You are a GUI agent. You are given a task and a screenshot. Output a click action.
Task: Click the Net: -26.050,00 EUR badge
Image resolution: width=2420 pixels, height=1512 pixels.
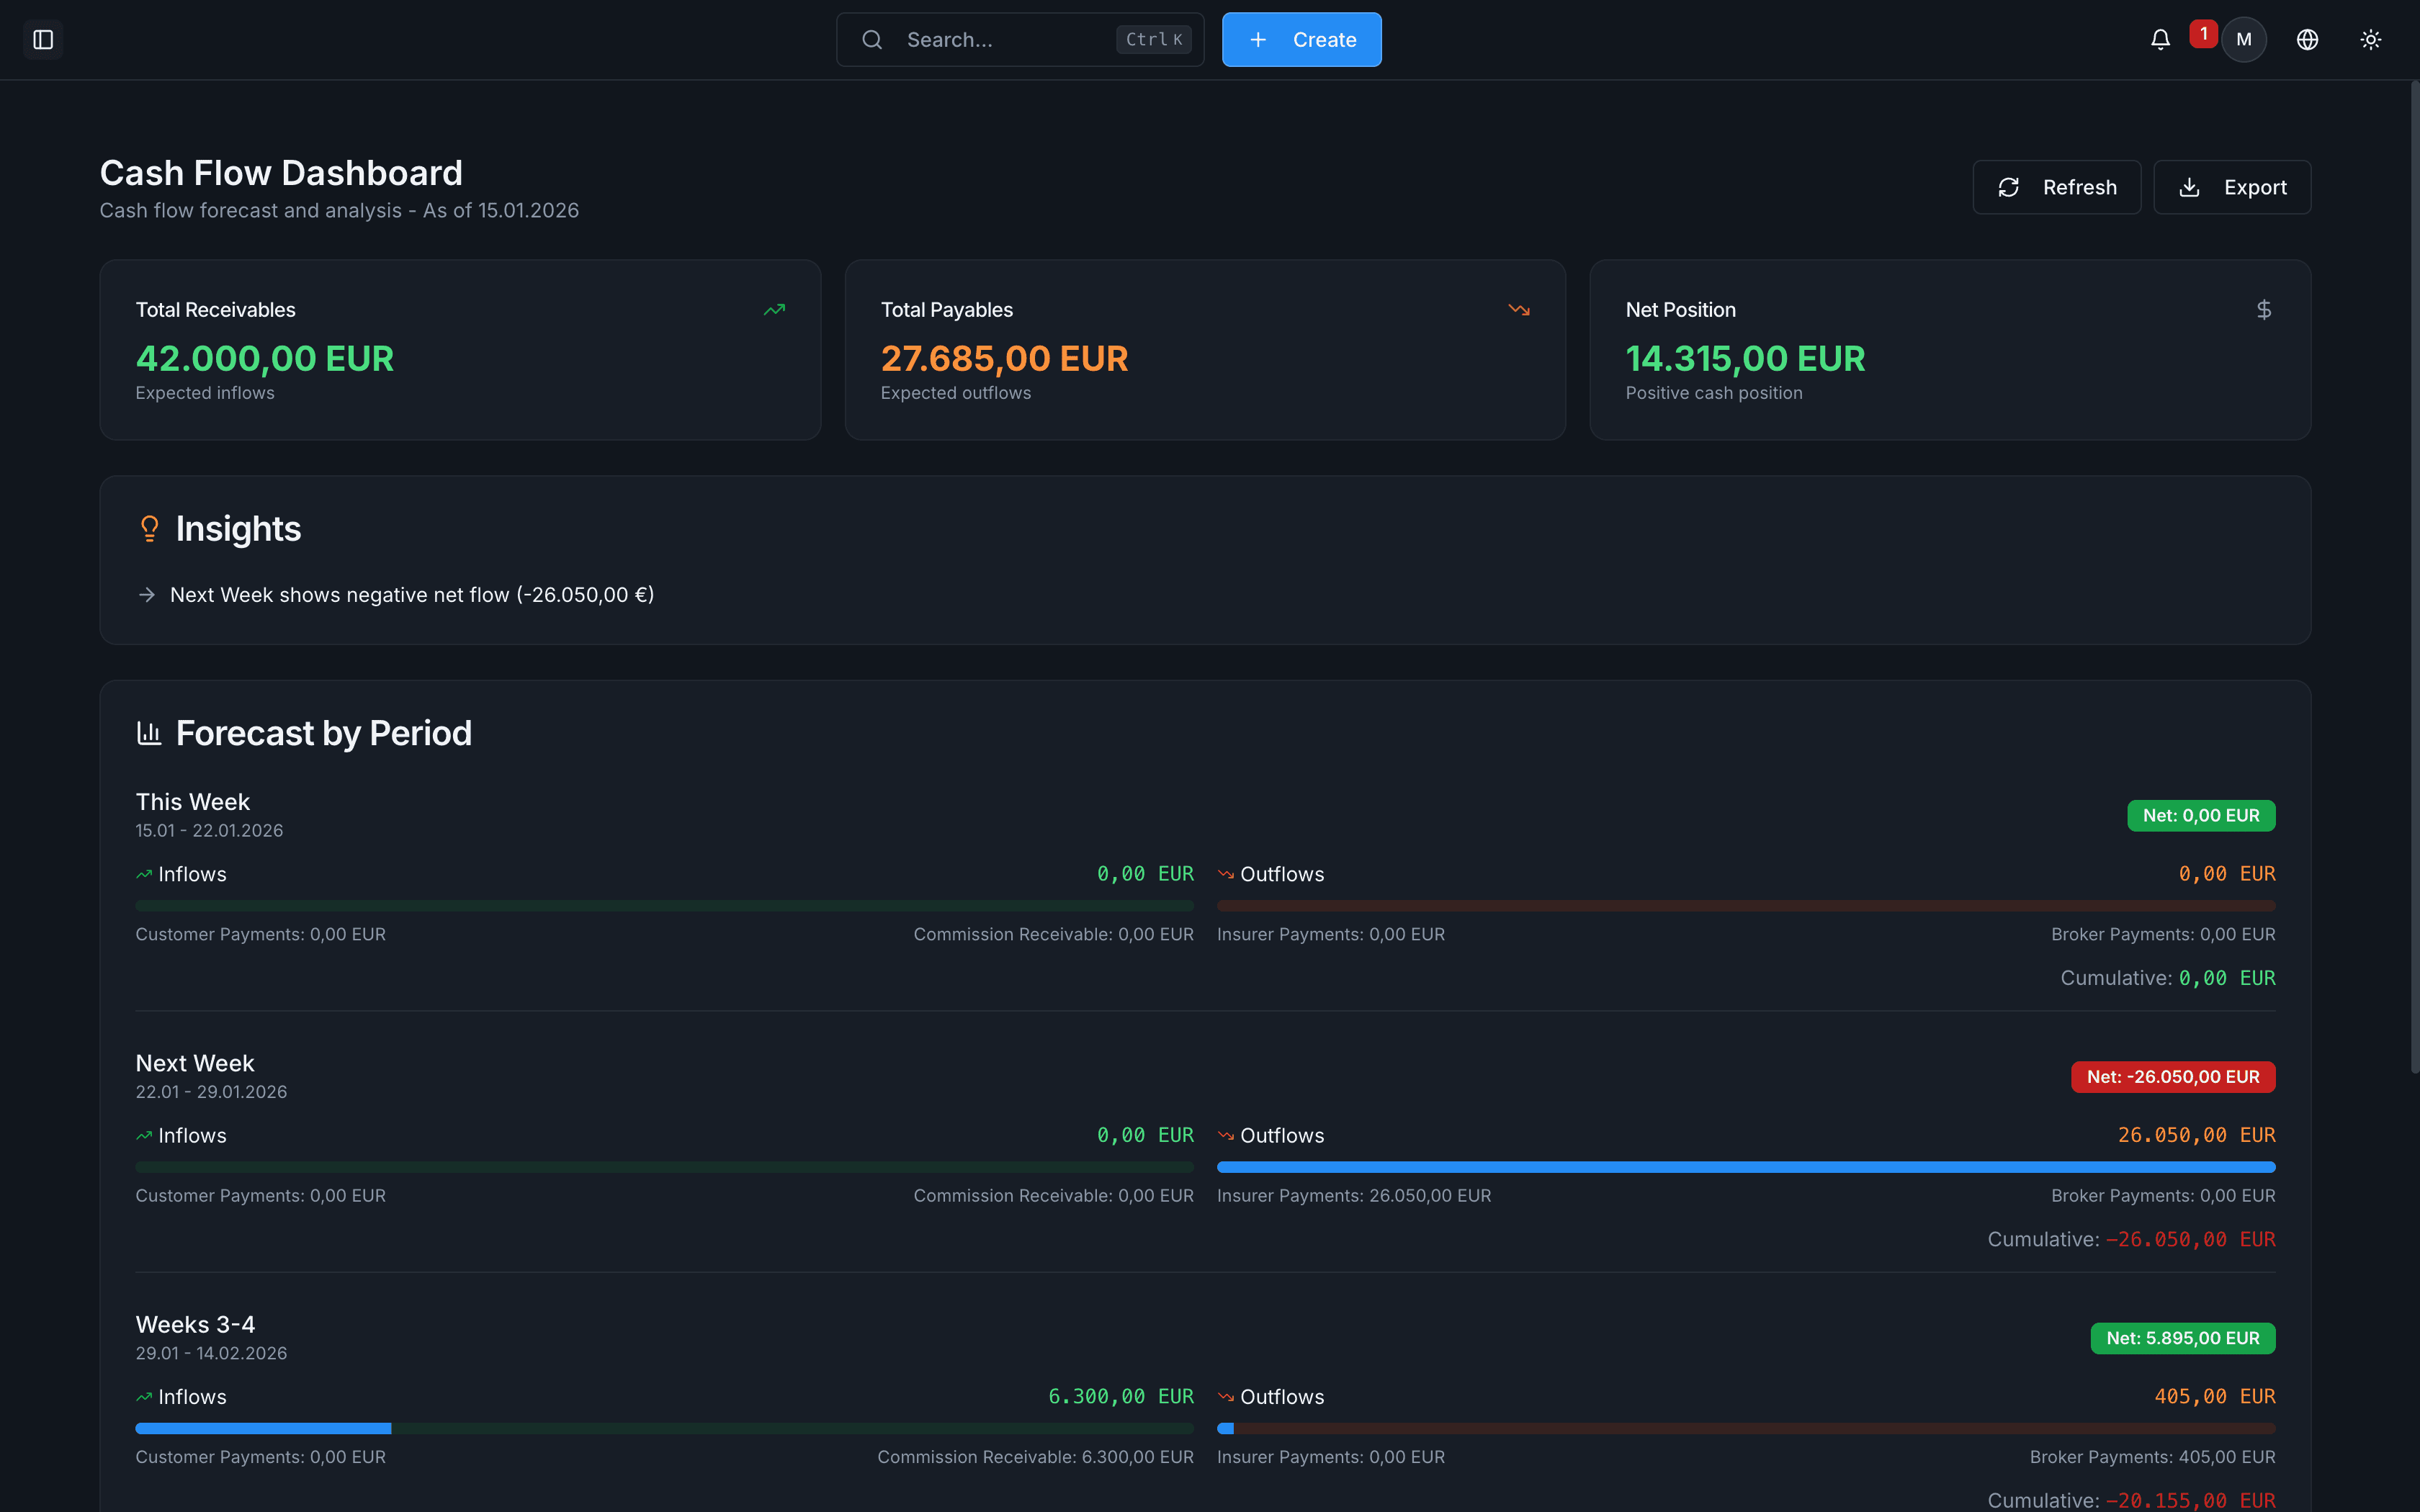pos(2172,1077)
